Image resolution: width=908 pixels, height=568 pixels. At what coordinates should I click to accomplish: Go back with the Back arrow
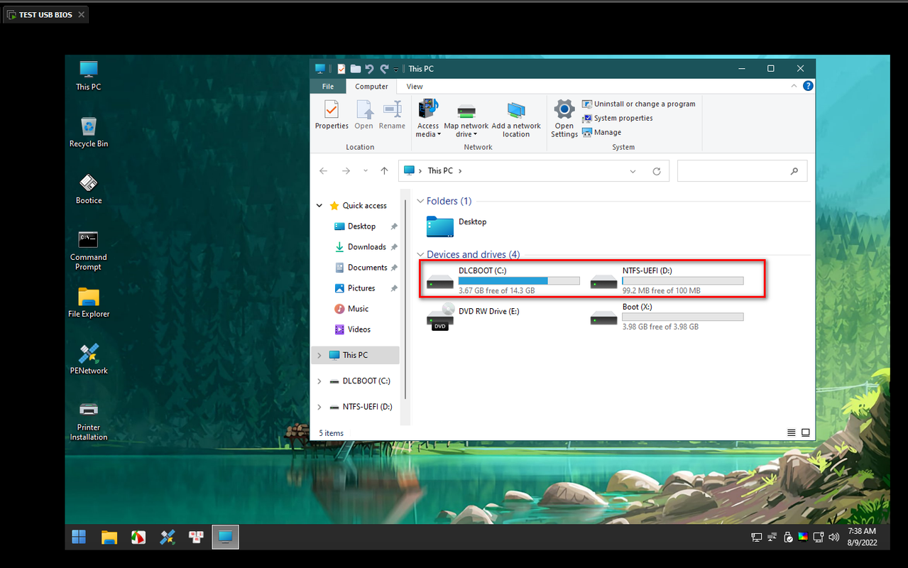[x=324, y=171]
